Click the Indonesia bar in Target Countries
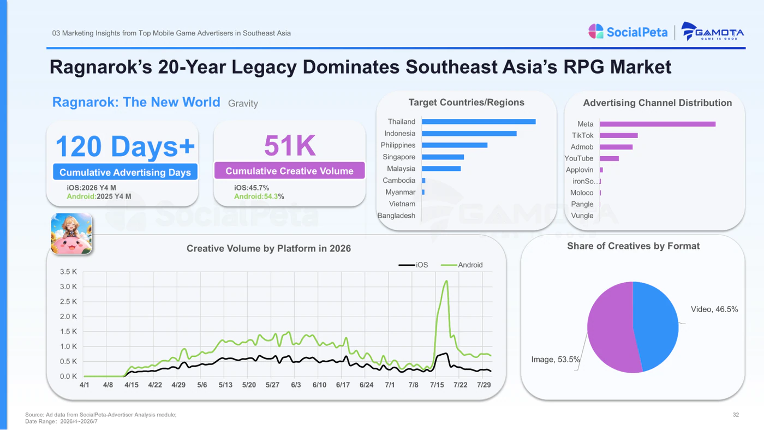The image size is (764, 430). [469, 134]
